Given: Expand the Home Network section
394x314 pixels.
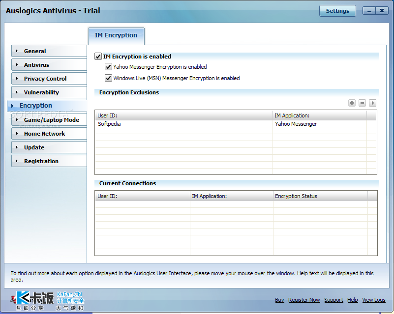Looking at the screenshot, I should 49,134.
